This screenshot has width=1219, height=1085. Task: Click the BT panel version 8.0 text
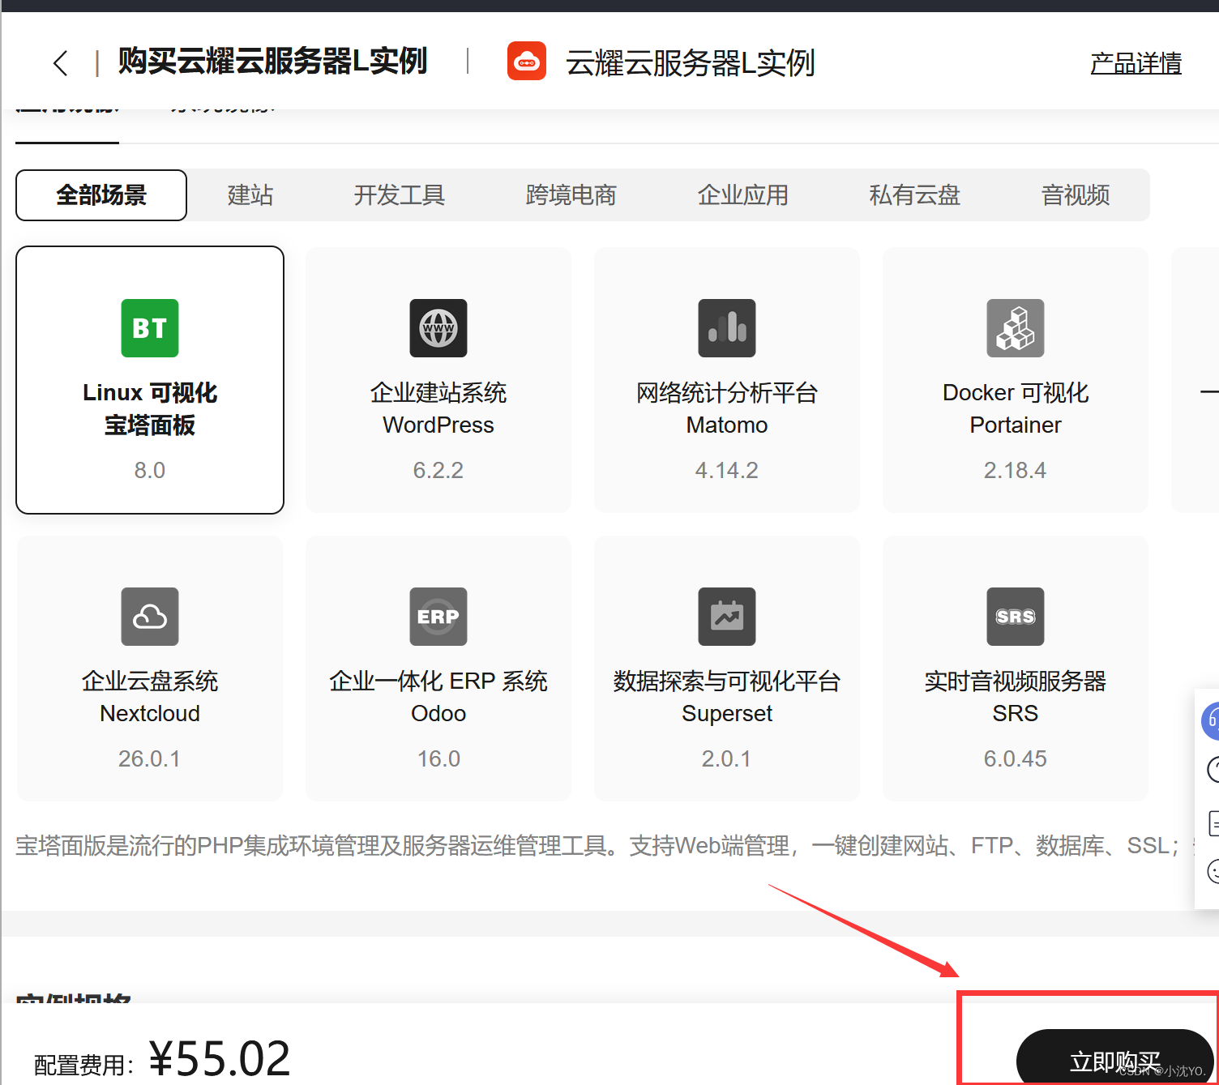(x=150, y=470)
